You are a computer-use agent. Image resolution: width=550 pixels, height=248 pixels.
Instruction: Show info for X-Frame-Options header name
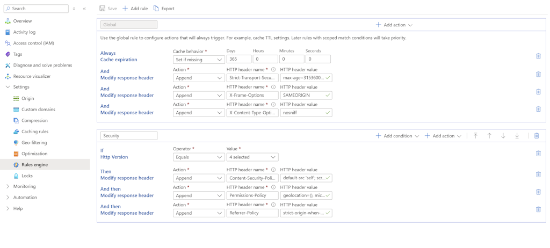click(x=273, y=87)
